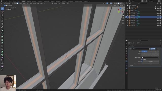Open the File menu
Screen dimensions: 162x91
(x=4, y=1)
